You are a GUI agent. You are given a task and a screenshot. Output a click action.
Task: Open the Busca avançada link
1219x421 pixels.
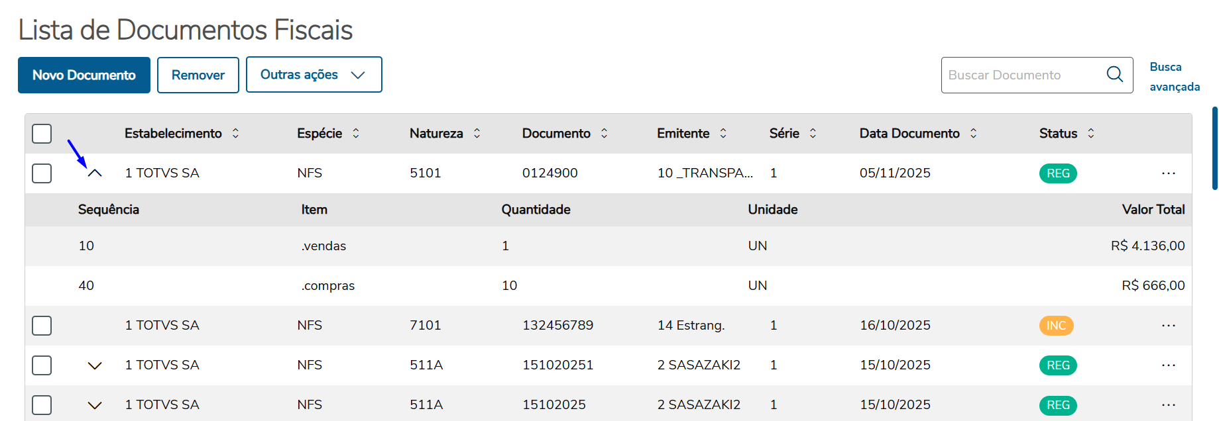click(x=1174, y=77)
